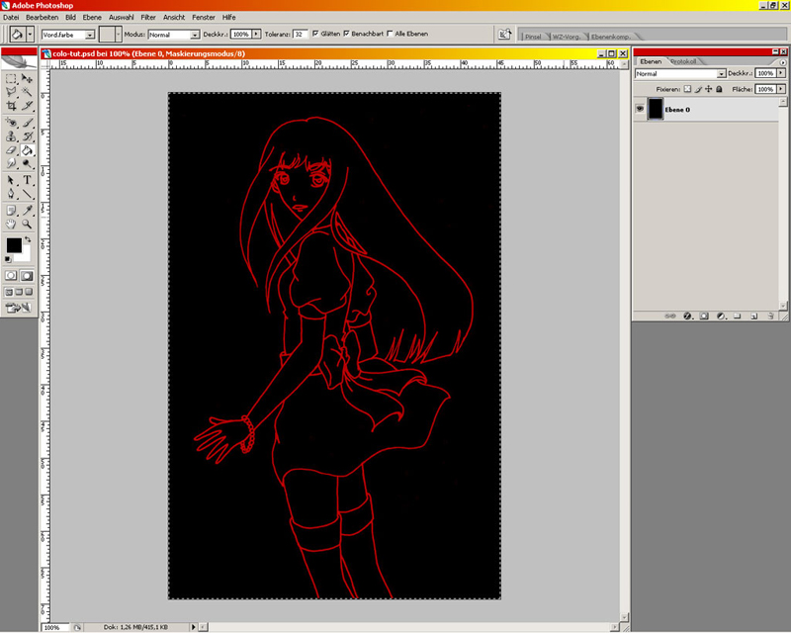Open the pattern picker dropdown arrow

119,35
